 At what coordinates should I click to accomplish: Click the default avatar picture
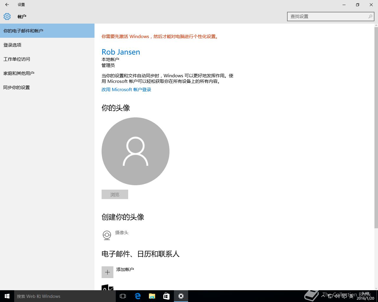(136, 151)
